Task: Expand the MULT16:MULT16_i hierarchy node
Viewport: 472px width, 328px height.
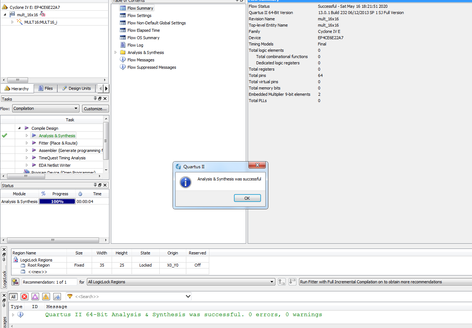Action: pos(12,22)
